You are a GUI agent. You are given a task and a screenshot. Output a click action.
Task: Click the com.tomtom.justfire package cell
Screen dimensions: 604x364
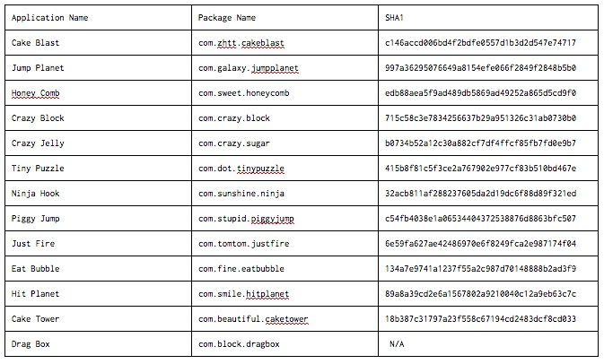pos(285,244)
